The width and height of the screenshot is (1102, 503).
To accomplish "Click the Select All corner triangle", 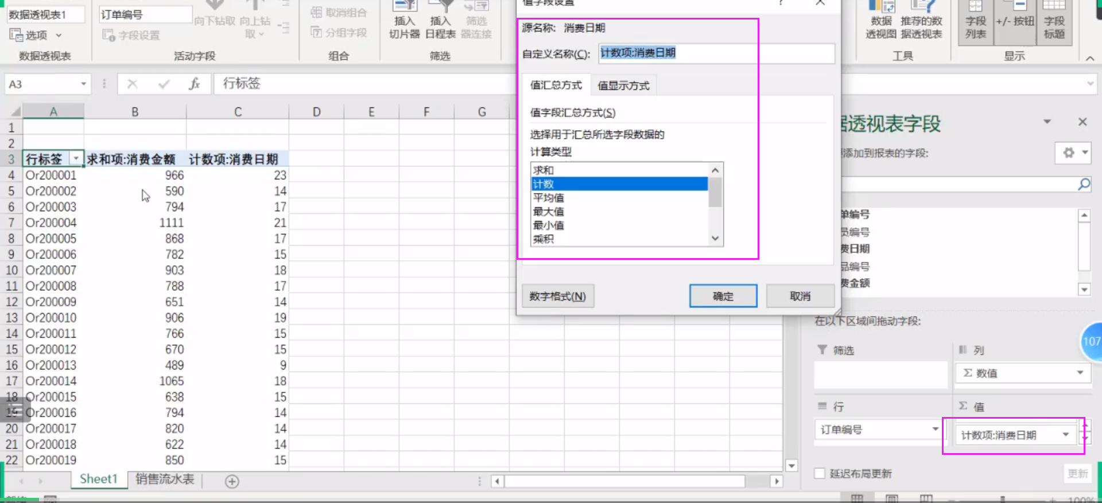I will [x=15, y=111].
